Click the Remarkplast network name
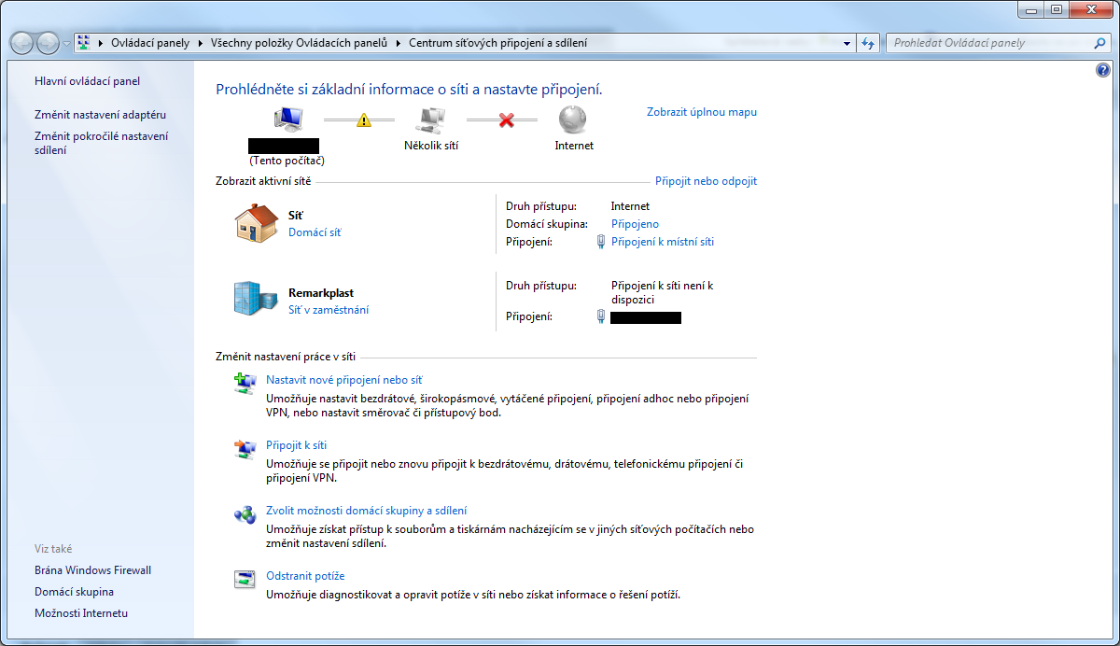The image size is (1120, 646). 321,292
